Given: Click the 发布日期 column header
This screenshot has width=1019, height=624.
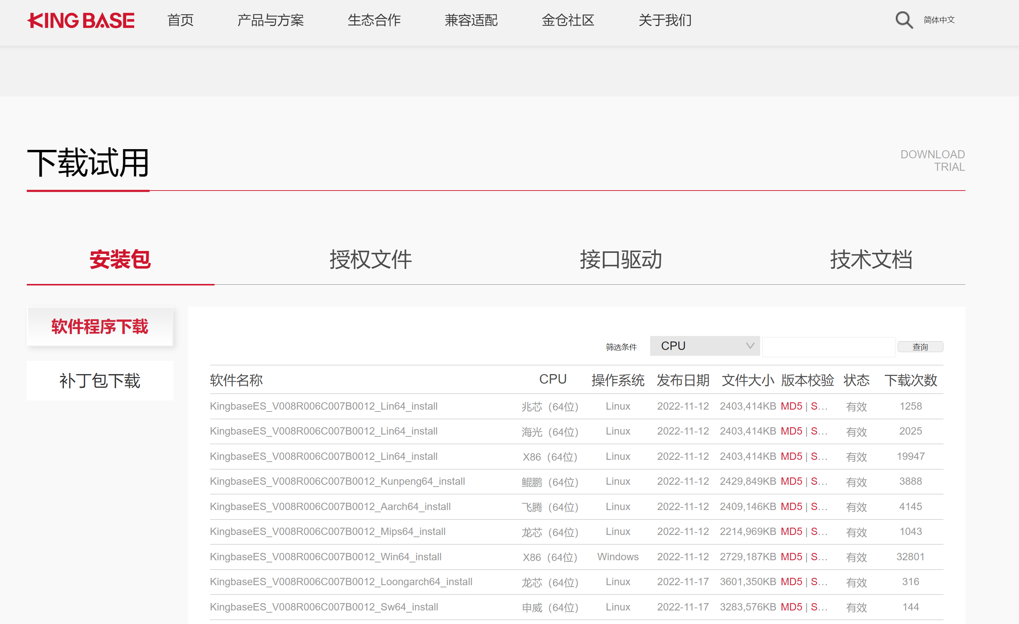Looking at the screenshot, I should (x=683, y=380).
